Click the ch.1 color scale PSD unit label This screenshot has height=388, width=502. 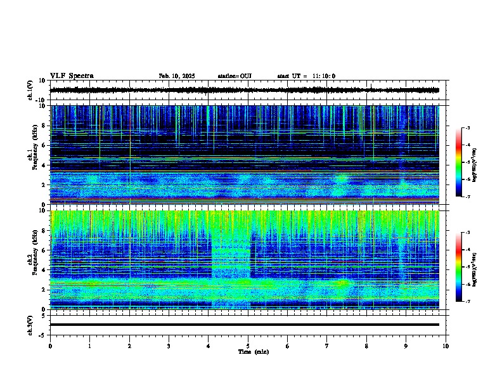475,165
